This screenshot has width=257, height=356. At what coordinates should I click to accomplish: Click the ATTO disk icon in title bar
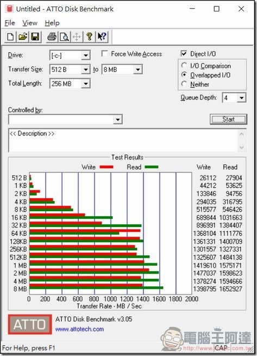10,9
